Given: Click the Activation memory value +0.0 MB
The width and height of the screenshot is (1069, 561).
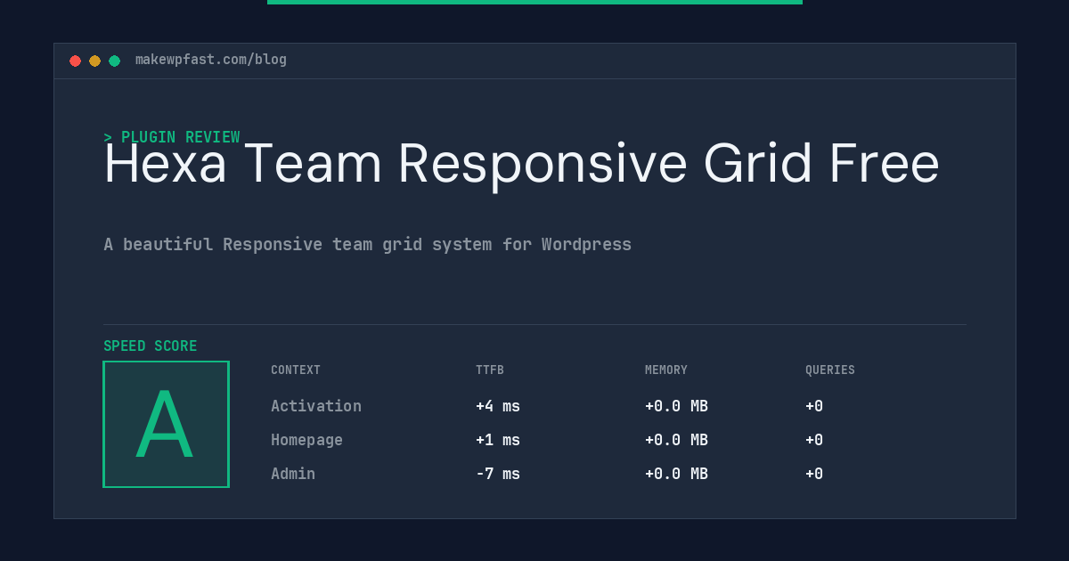Looking at the screenshot, I should [676, 406].
